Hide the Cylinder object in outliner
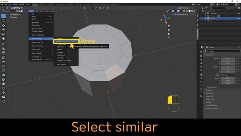 239,19
